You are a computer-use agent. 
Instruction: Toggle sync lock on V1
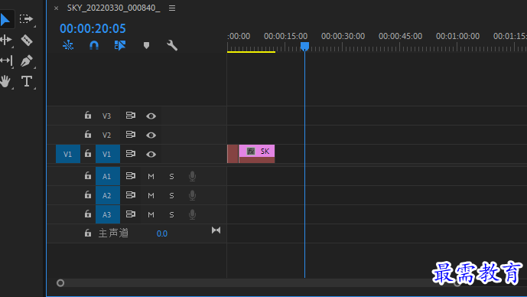point(130,154)
